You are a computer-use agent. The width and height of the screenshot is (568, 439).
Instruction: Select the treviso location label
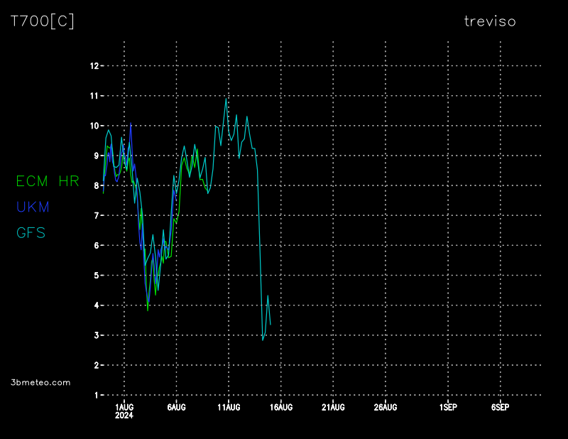[x=489, y=21]
